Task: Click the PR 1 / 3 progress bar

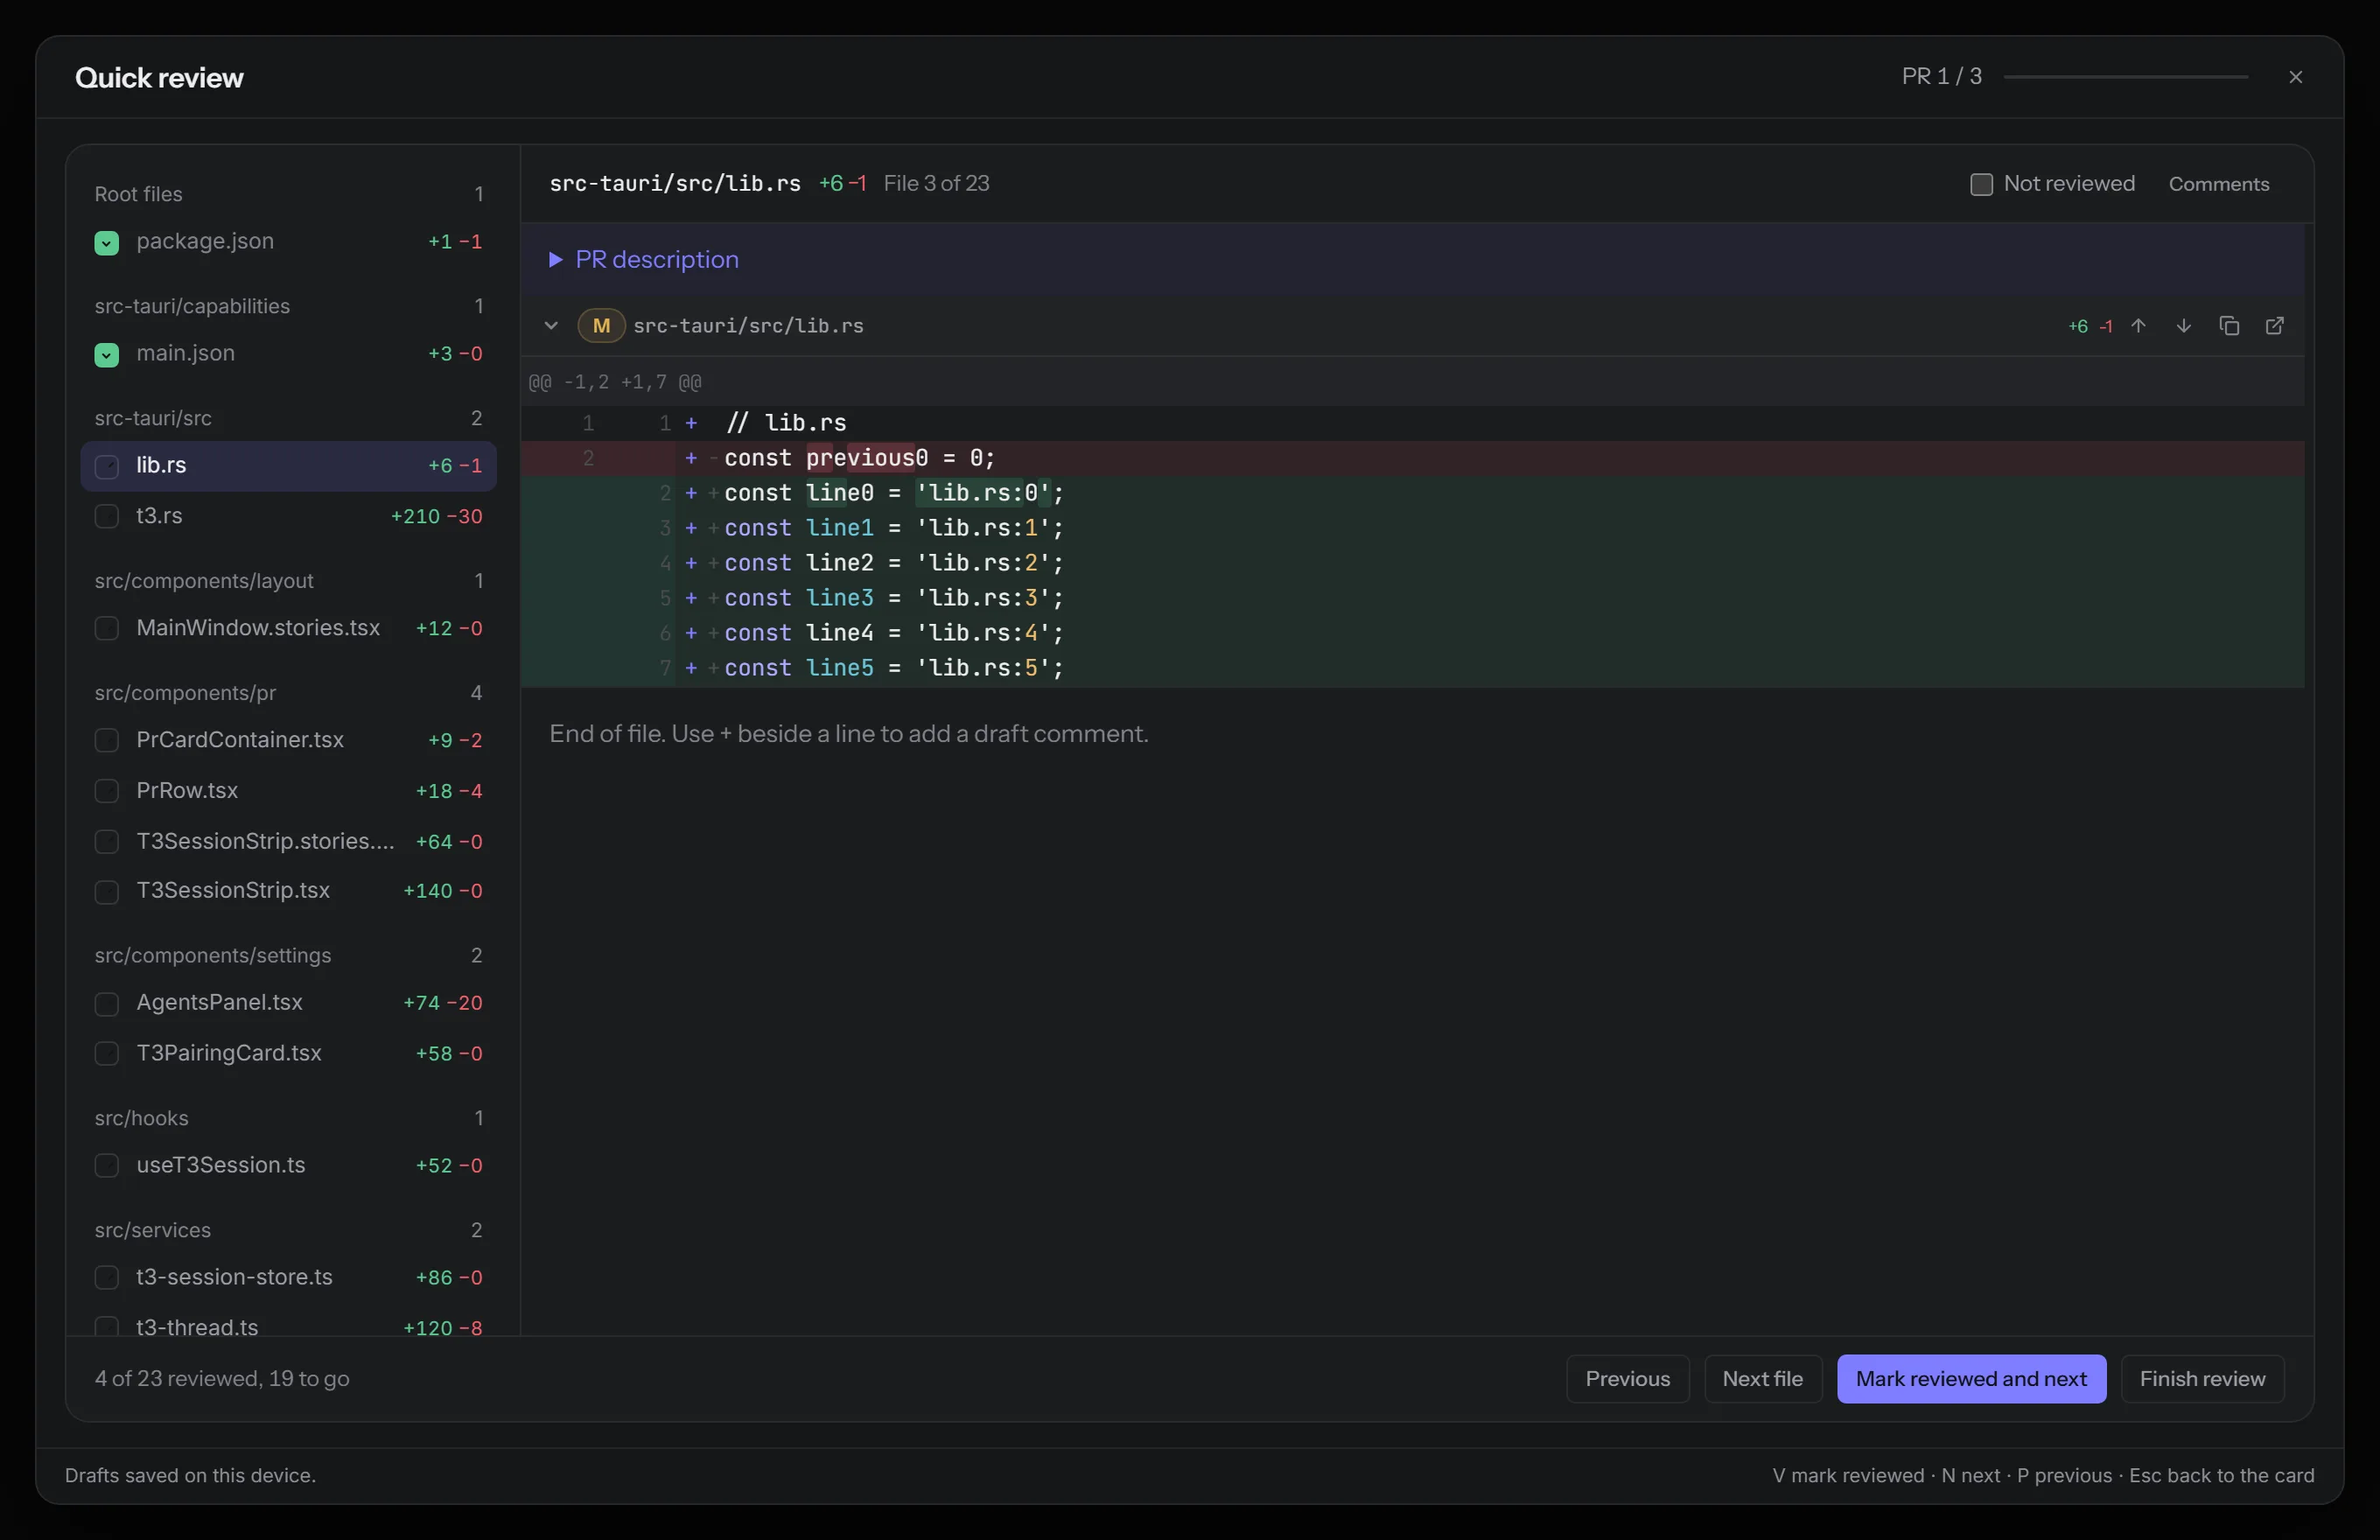Action: (2126, 77)
